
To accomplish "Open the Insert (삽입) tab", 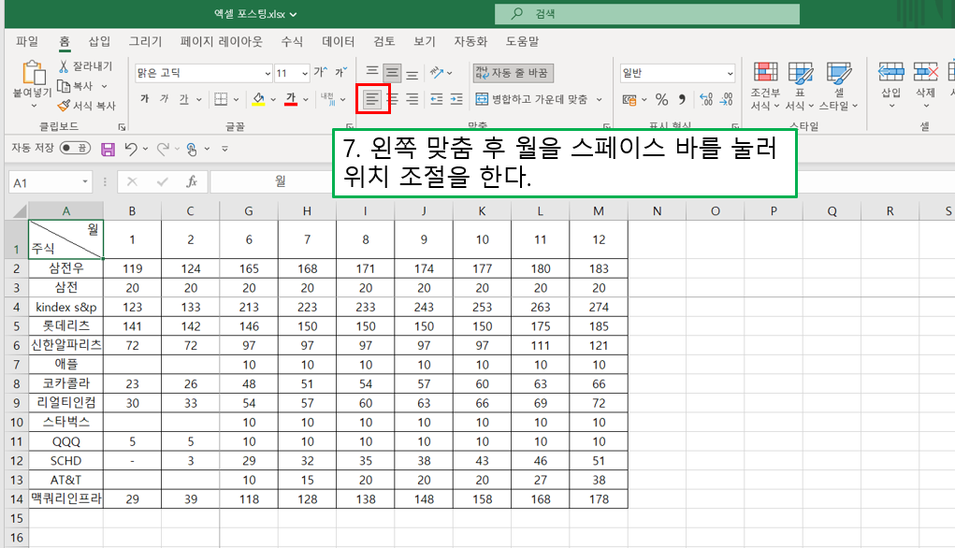I will (x=99, y=41).
